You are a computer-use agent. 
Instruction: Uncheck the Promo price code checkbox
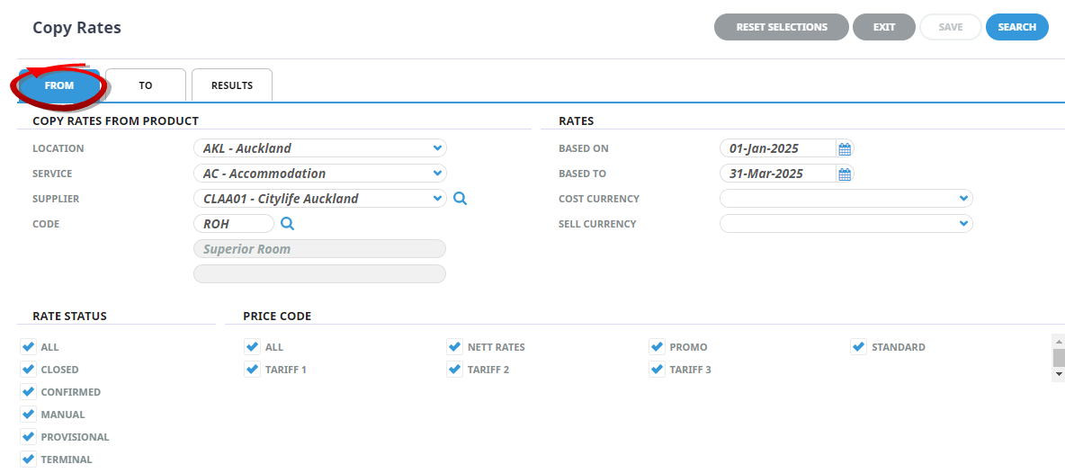[x=657, y=347]
